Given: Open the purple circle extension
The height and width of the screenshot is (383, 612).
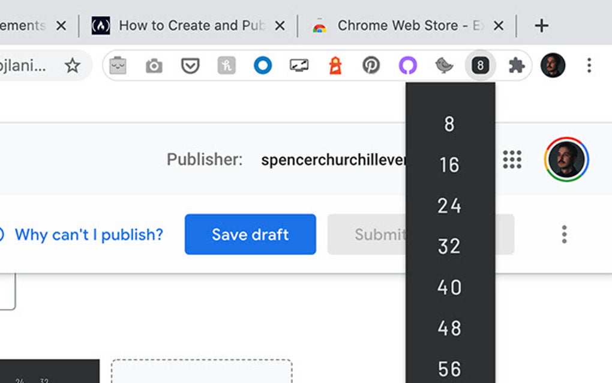Looking at the screenshot, I should (407, 65).
